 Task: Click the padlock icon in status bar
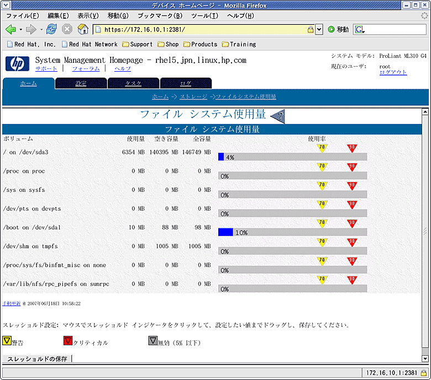[x=424, y=373]
